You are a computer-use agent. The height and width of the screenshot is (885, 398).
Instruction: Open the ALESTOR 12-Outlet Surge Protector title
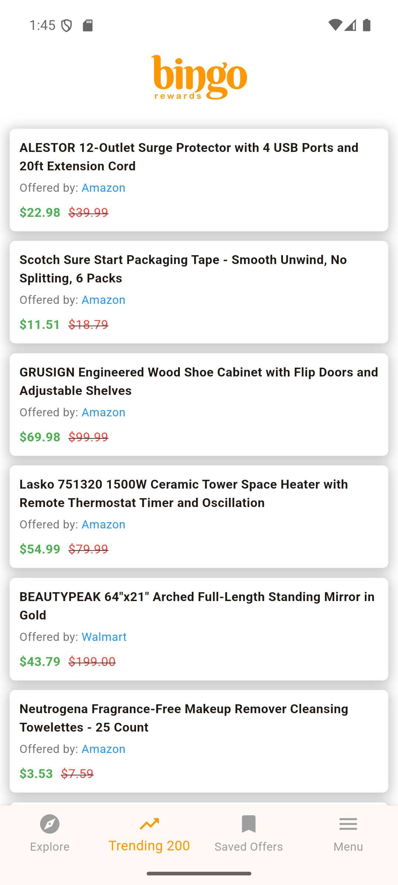coord(189,157)
